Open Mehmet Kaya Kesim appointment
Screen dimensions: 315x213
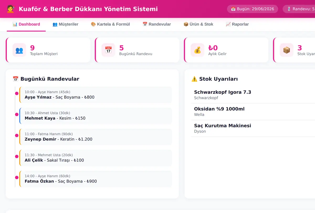pos(96,116)
